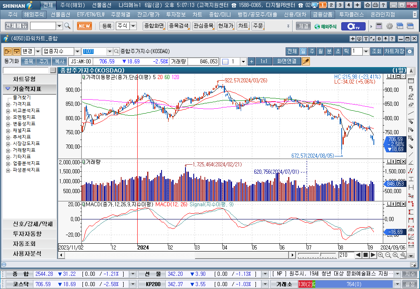Toggle the 월 (monthly) period button
This screenshot has width=420, height=289.
coord(321,51)
